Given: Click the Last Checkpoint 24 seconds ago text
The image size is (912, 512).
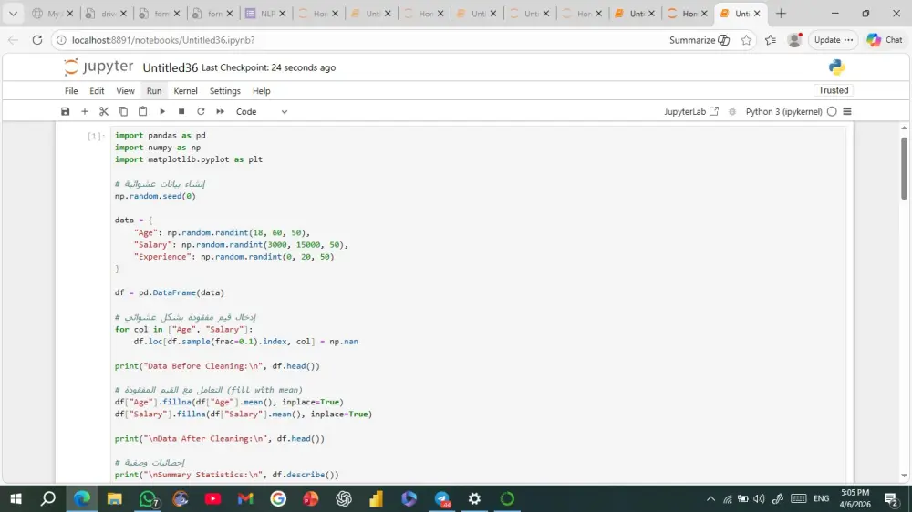Looking at the screenshot, I should (x=268, y=68).
